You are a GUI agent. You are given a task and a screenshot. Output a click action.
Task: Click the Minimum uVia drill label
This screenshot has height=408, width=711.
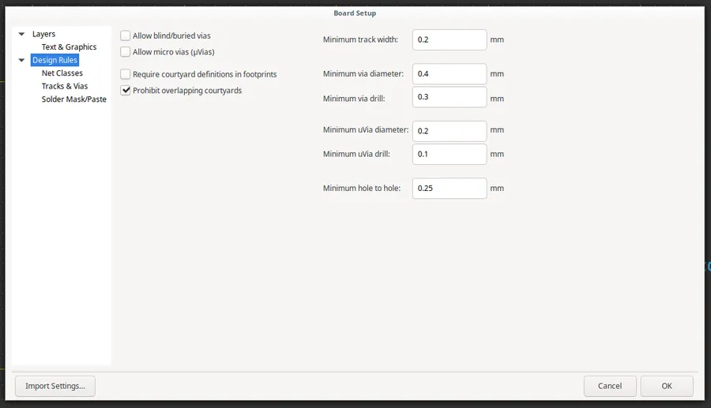click(356, 155)
